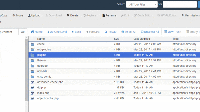Click the Delete toolbar button
Screen dimensions: 200x112
tap(73, 15)
